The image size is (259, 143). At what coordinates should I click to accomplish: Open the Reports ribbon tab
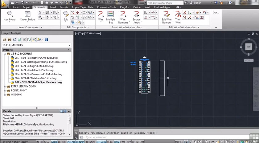point(64,7)
